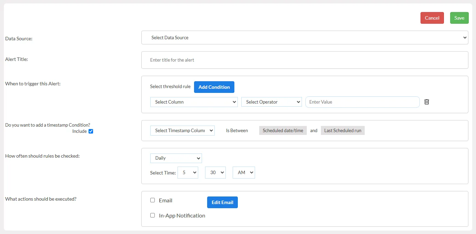Open the Daily frequency dropdown

pyautogui.click(x=176, y=158)
